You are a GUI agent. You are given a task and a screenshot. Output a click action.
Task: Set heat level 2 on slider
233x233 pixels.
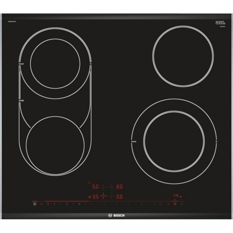pos(67,204)
